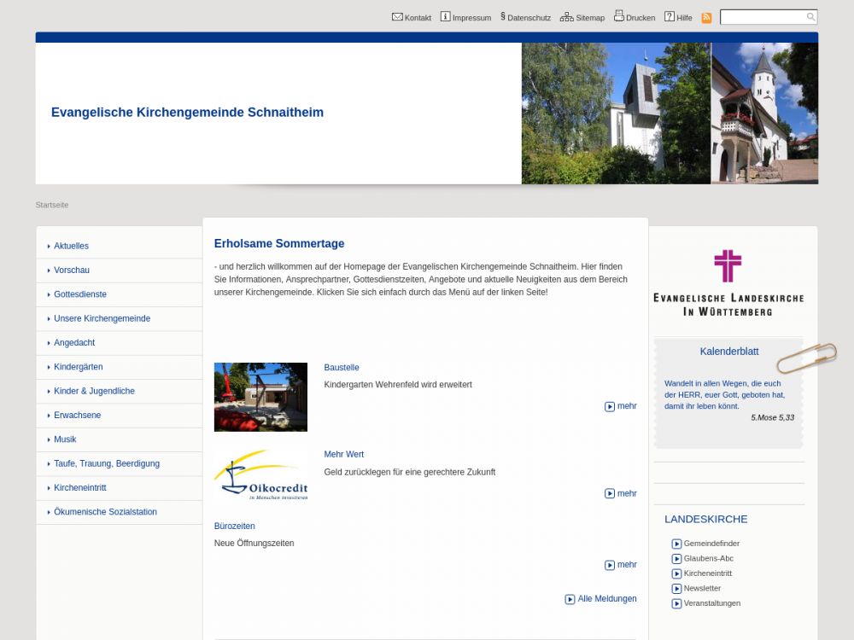Screen dimensions: 854x640
Task: Open the orange RSS feed icon
Action: [706, 18]
